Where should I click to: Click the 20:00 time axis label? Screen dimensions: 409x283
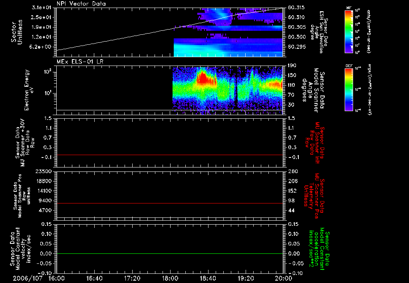tap(284, 278)
